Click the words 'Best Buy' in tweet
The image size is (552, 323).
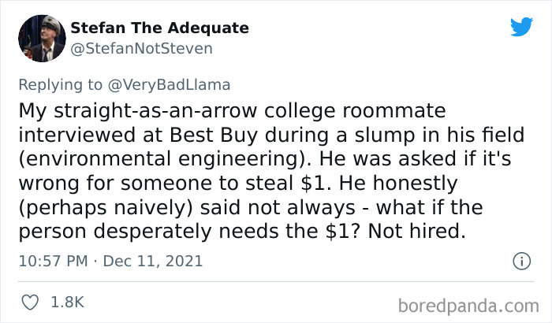coord(214,136)
